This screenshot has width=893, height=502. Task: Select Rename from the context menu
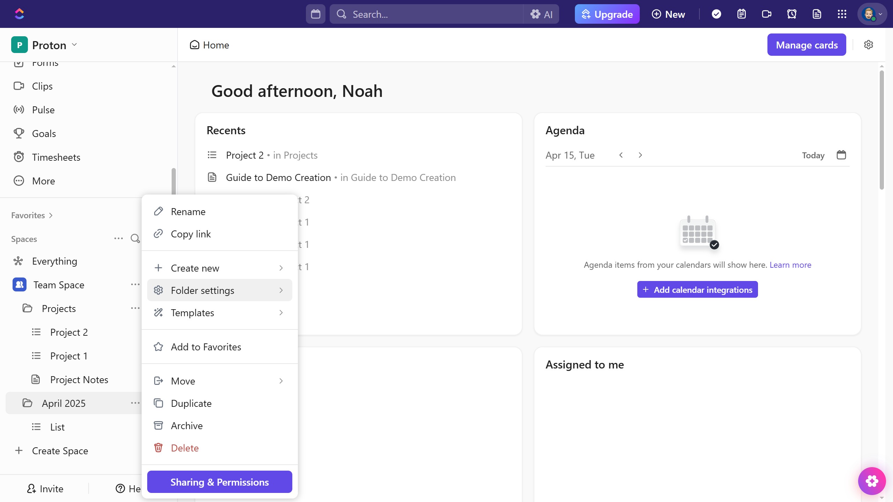(188, 212)
